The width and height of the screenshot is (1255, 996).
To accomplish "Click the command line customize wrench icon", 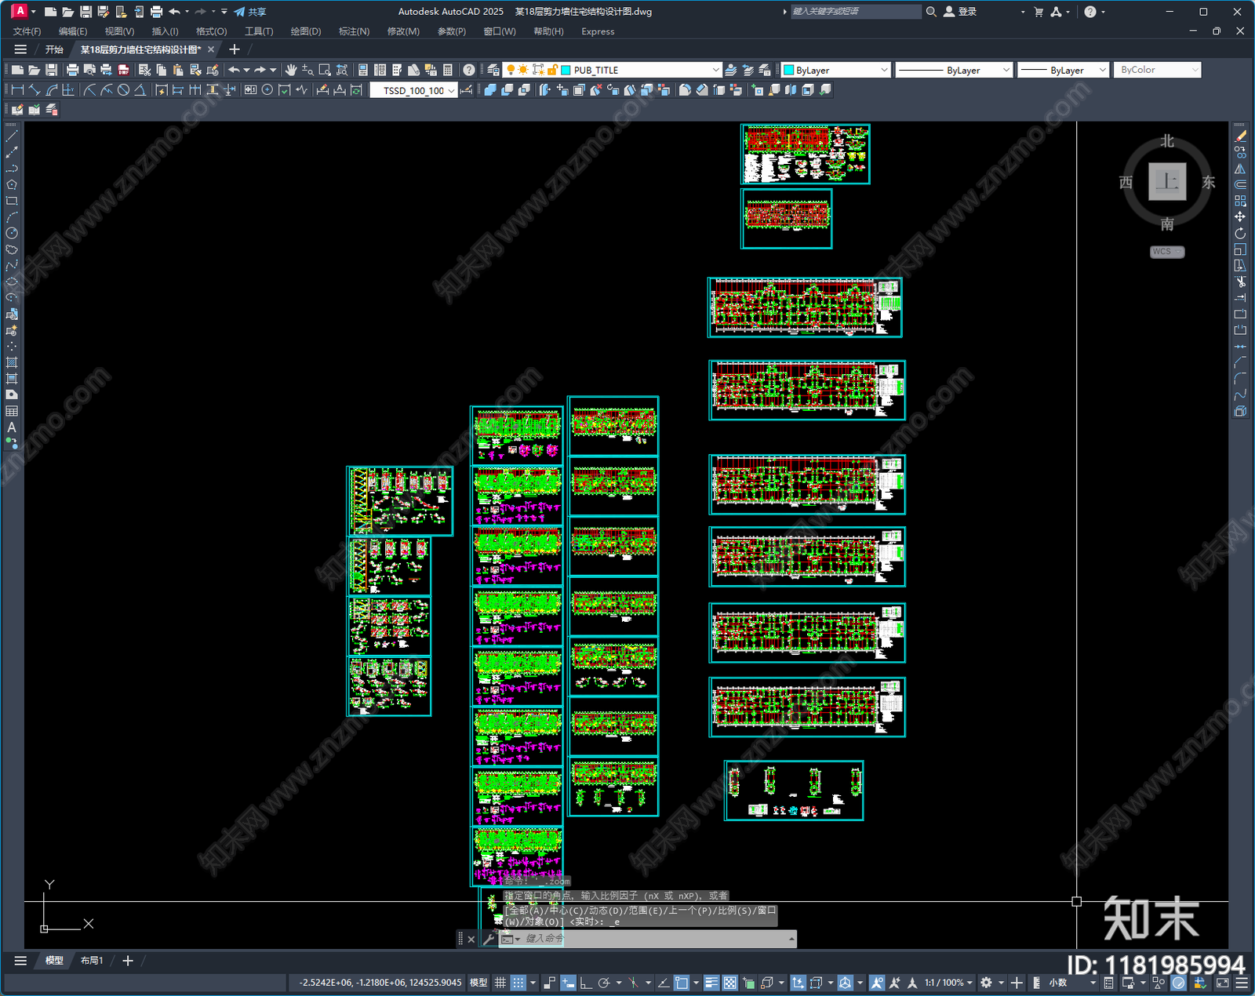I will coord(489,939).
